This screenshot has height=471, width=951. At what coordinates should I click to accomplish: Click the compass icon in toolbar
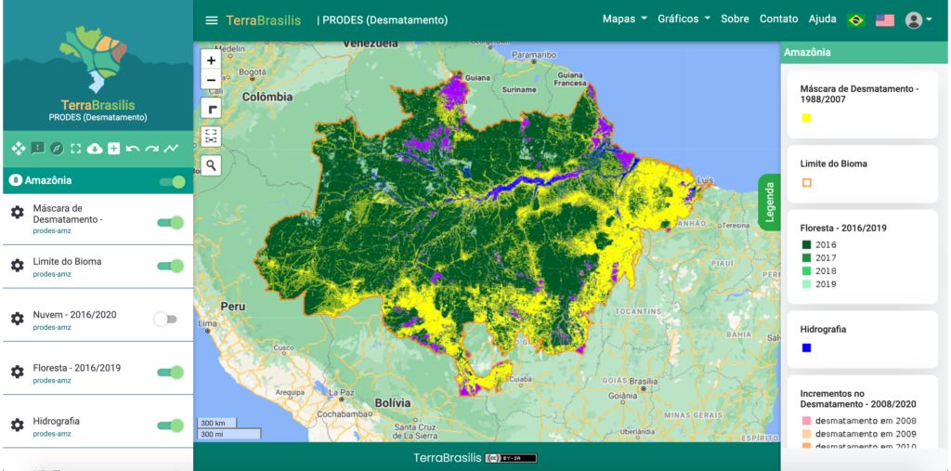(57, 148)
